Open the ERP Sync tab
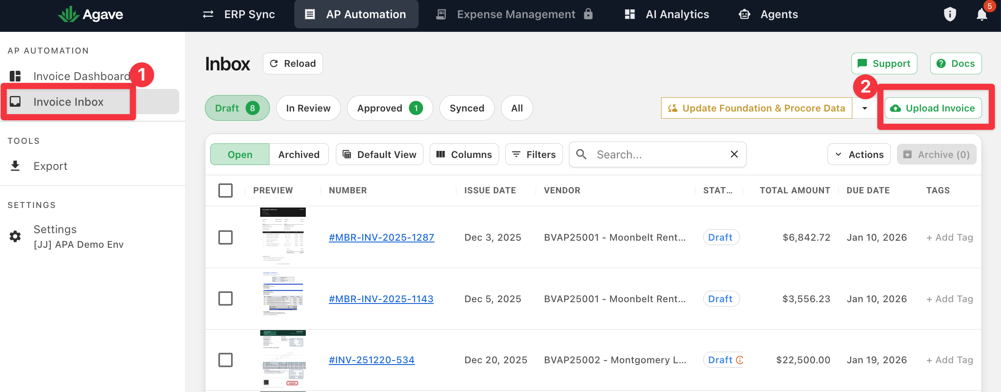Viewport: 1001px width, 392px height. pos(239,14)
